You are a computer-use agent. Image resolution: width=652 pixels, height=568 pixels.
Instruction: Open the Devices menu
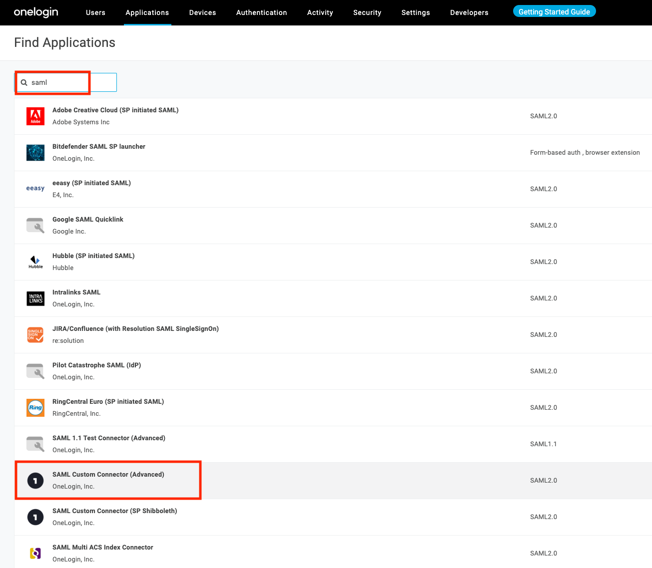(x=203, y=12)
